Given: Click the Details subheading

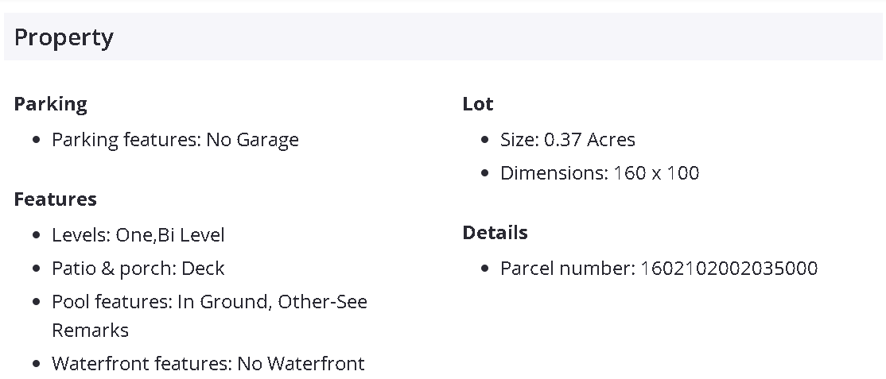Looking at the screenshot, I should [x=495, y=233].
